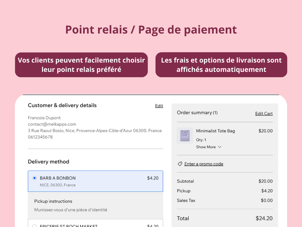Click the 'Vos clients peuvent facilement choisir' banner
Screen dimensions: 302x227
click(x=81, y=65)
